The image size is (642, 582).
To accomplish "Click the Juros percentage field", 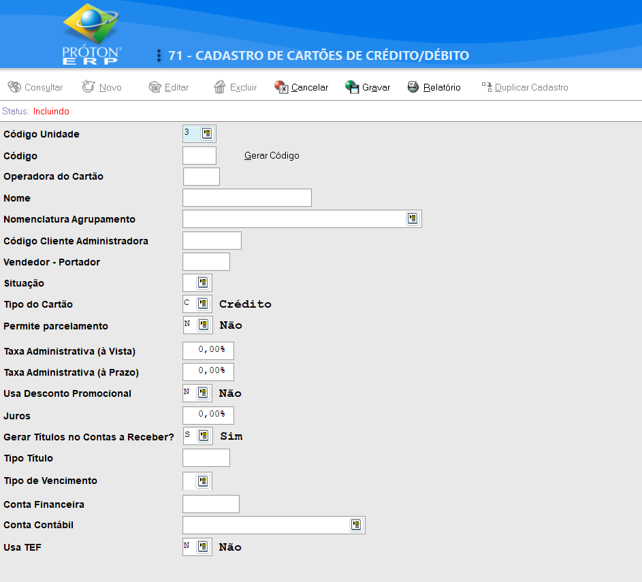I will [208, 415].
